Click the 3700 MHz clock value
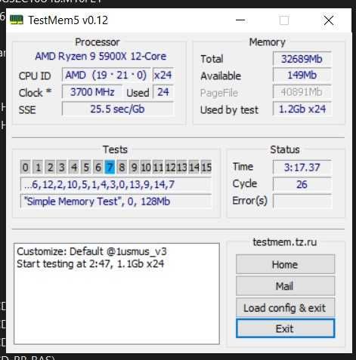 pos(92,92)
